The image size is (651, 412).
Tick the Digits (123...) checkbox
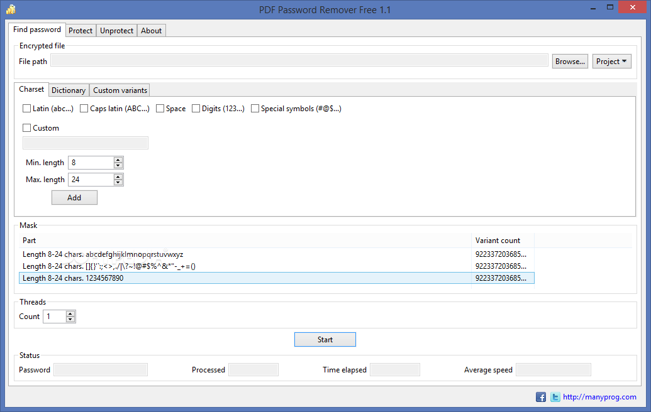pyautogui.click(x=196, y=109)
